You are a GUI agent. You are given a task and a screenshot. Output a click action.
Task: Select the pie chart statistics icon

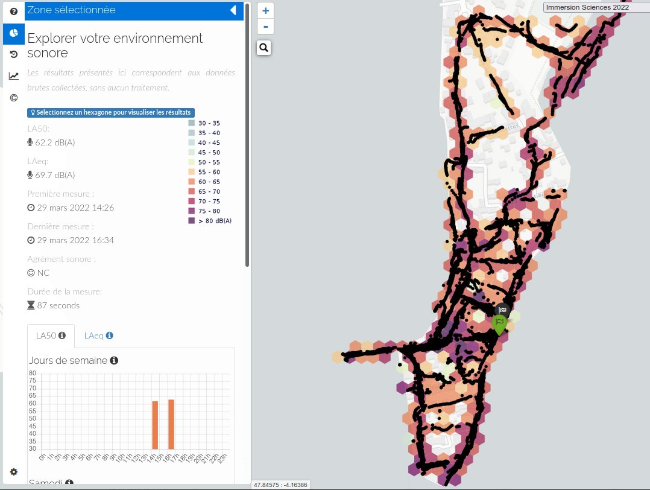point(14,33)
